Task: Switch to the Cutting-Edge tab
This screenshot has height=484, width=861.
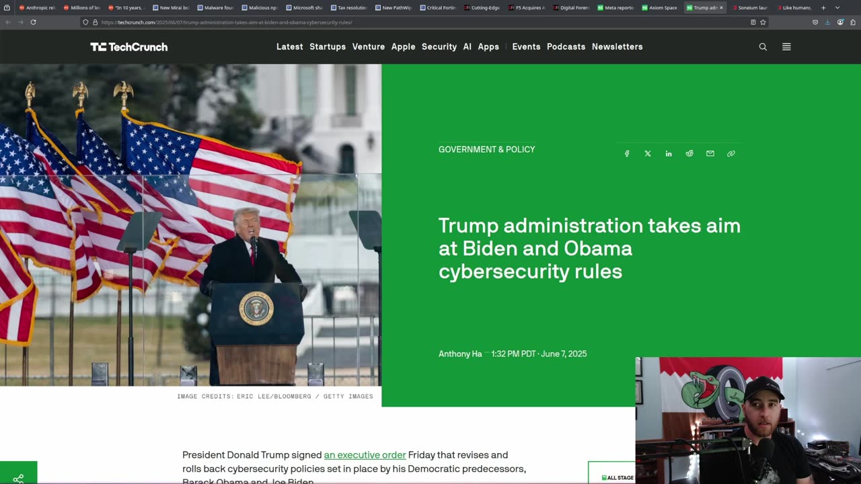Action: pyautogui.click(x=482, y=7)
